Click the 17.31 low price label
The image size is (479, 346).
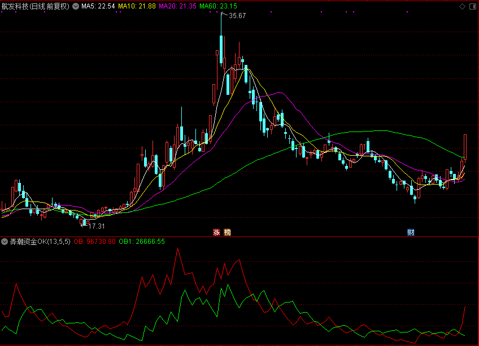(x=97, y=226)
